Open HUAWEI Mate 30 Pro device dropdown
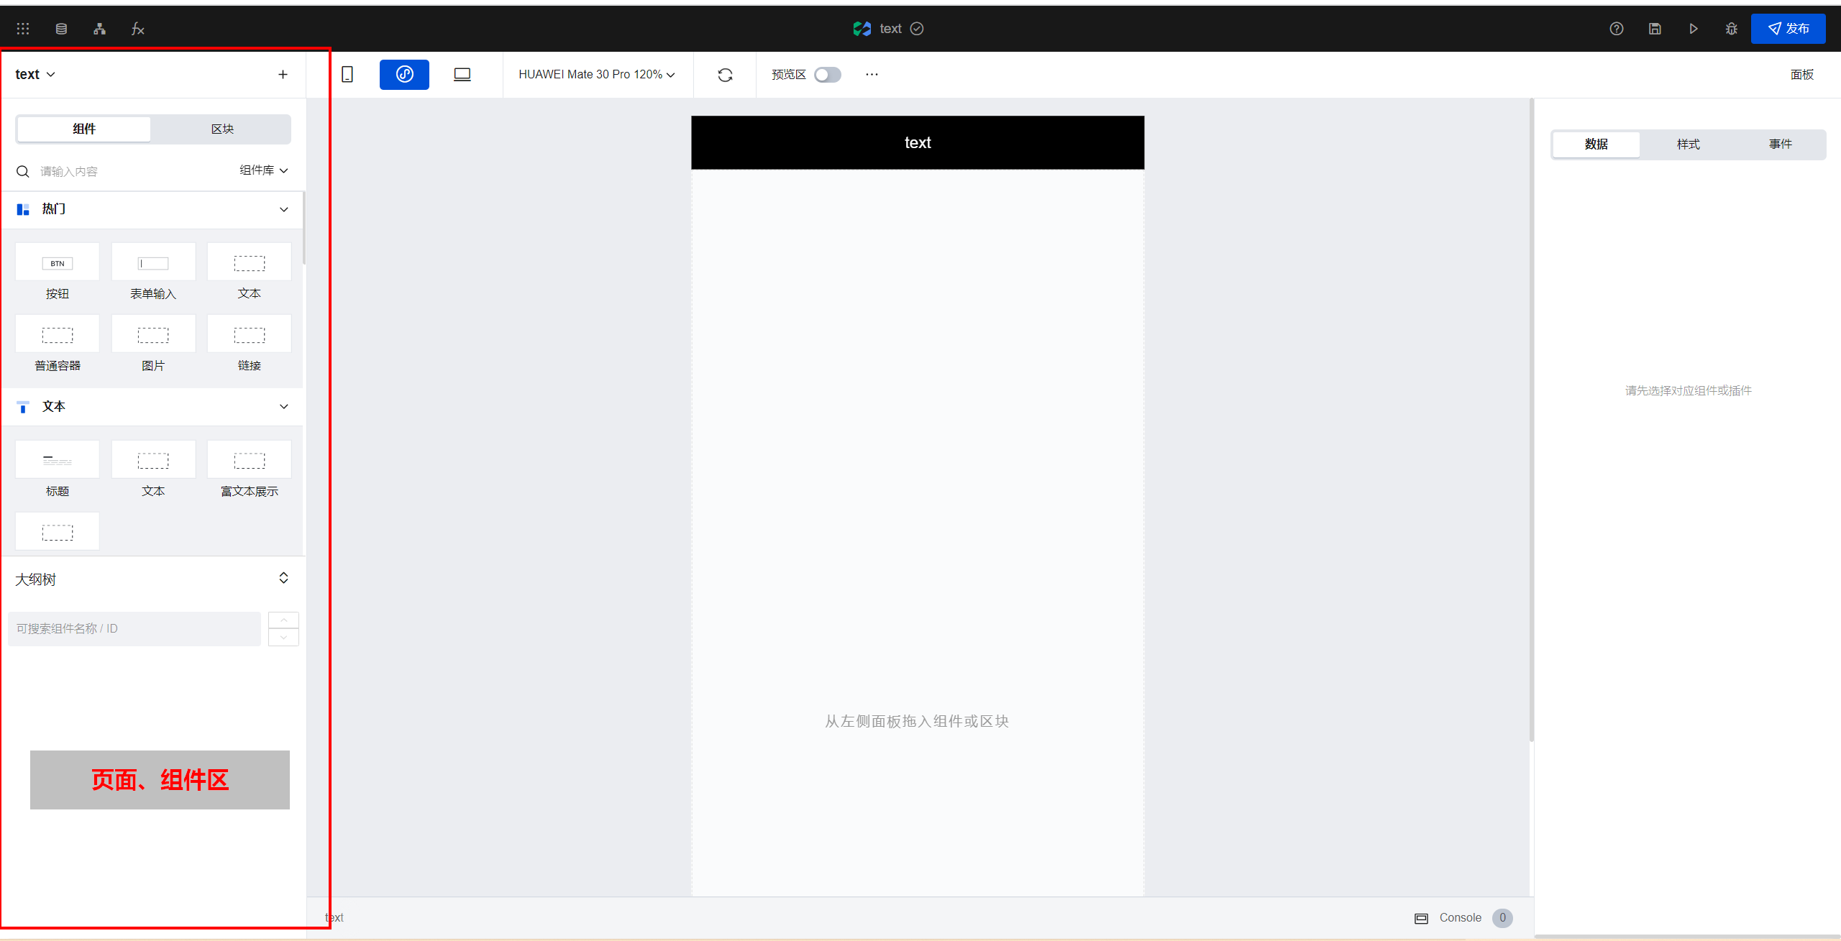Viewport: 1841px width, 941px height. [596, 75]
